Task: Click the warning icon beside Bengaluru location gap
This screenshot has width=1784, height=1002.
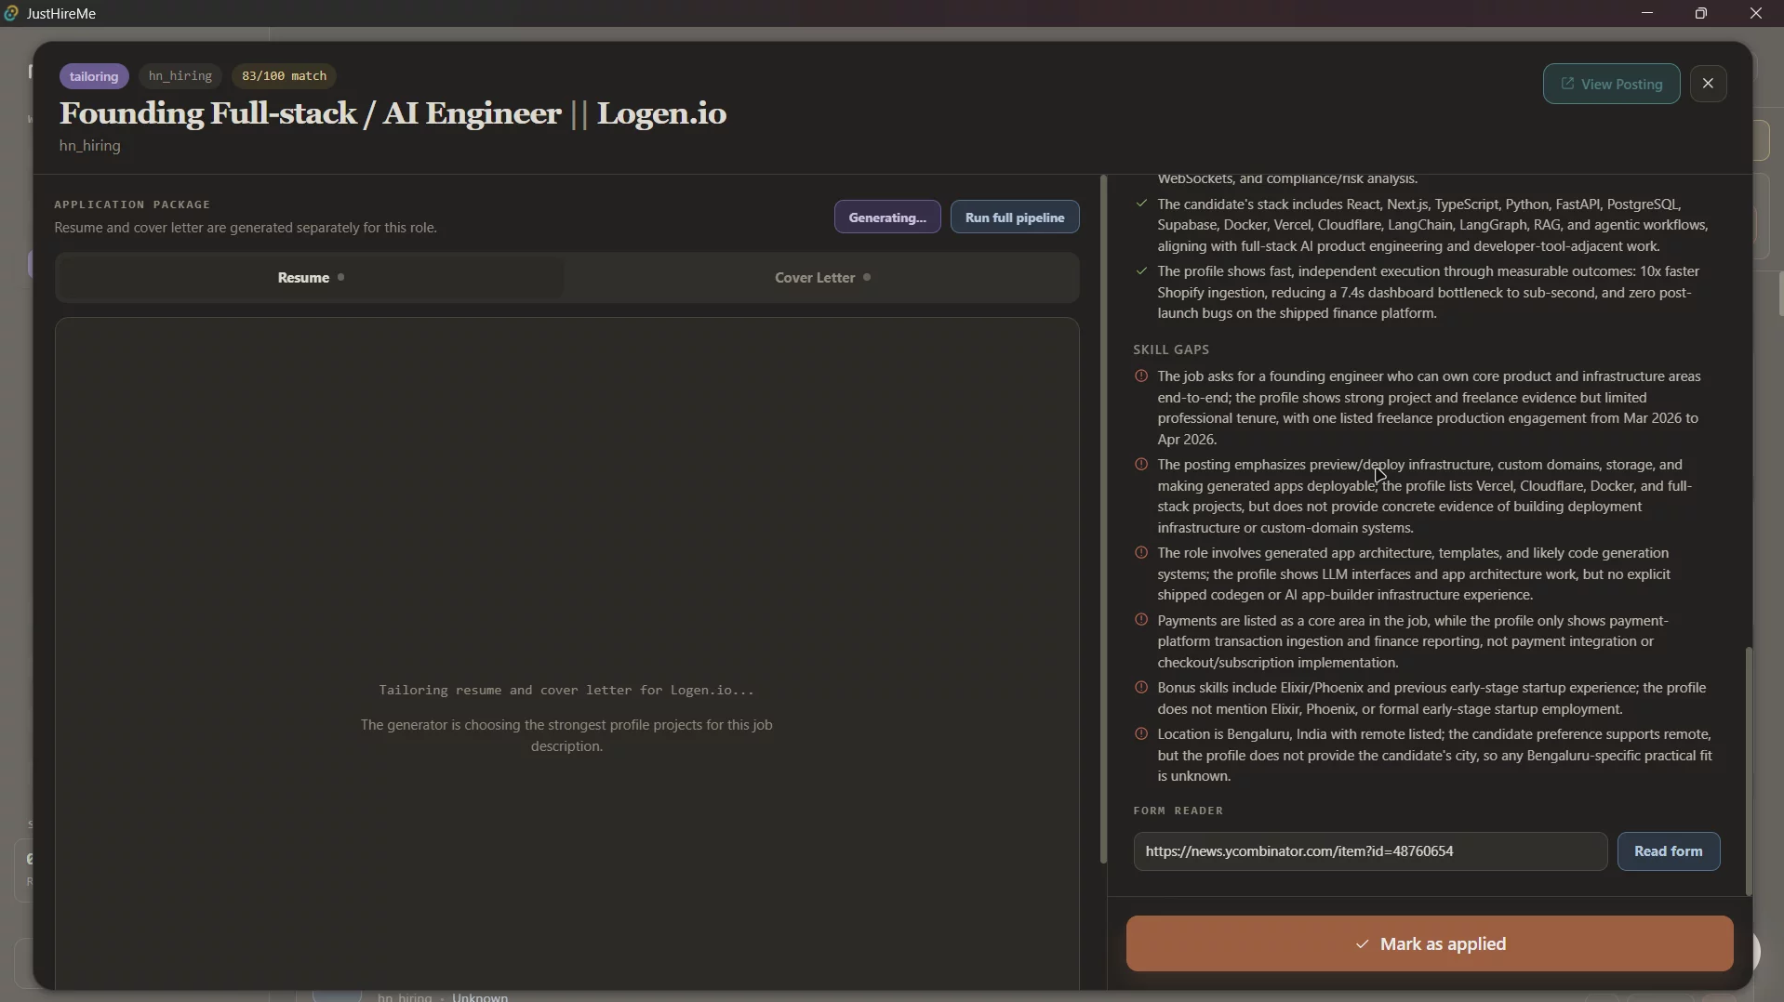Action: point(1141,735)
